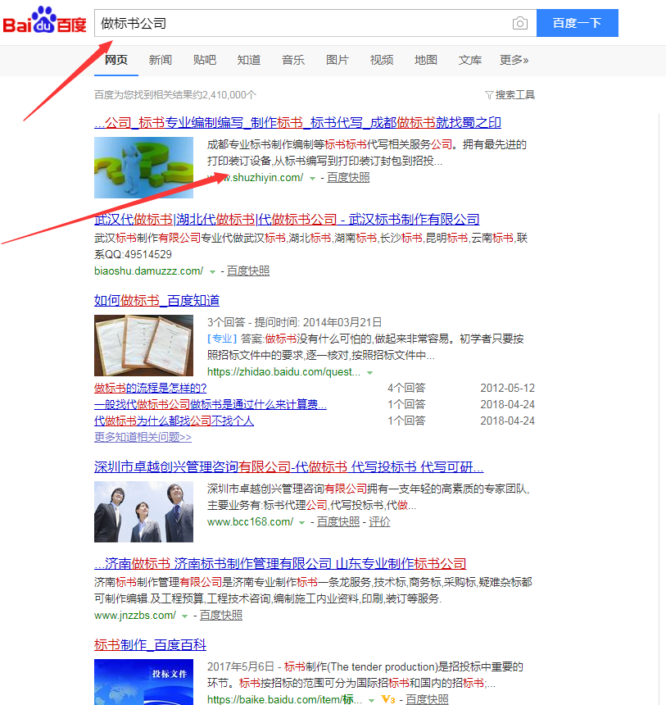Select the 视频 tab
This screenshot has height=705, width=666.
click(382, 60)
